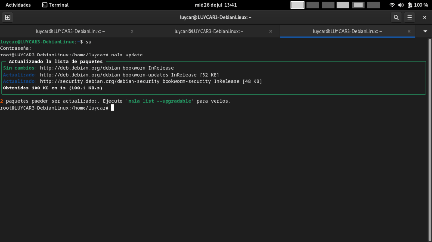Image resolution: width=432 pixels, height=242 pixels.
Task: Open the hamburger menu in the header bar
Action: pos(409,17)
